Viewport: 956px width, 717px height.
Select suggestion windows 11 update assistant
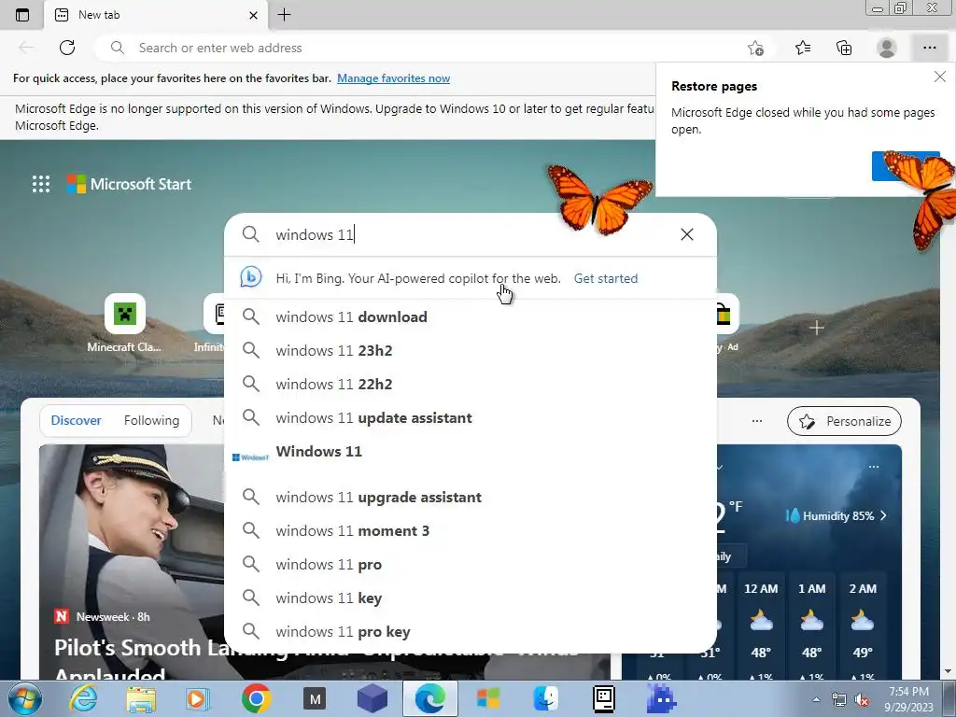click(471, 417)
